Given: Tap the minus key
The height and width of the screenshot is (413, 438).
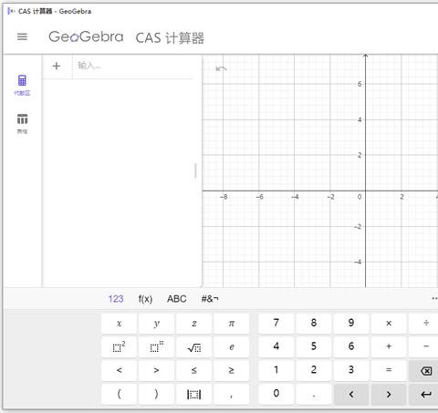Looking at the screenshot, I should (424, 346).
